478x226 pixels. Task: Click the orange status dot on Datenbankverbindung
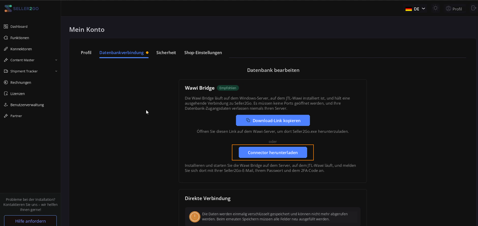pyautogui.click(x=147, y=53)
